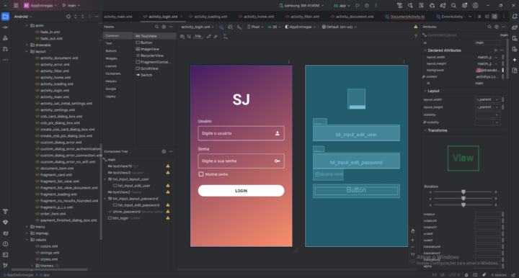Click Collapse All in project panel

(x=83, y=17)
